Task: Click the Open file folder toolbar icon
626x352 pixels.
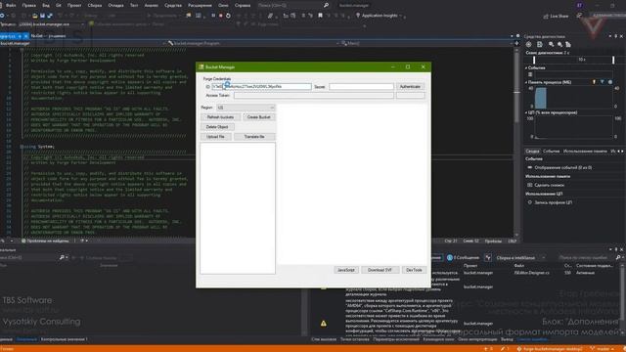Action: click(35, 16)
